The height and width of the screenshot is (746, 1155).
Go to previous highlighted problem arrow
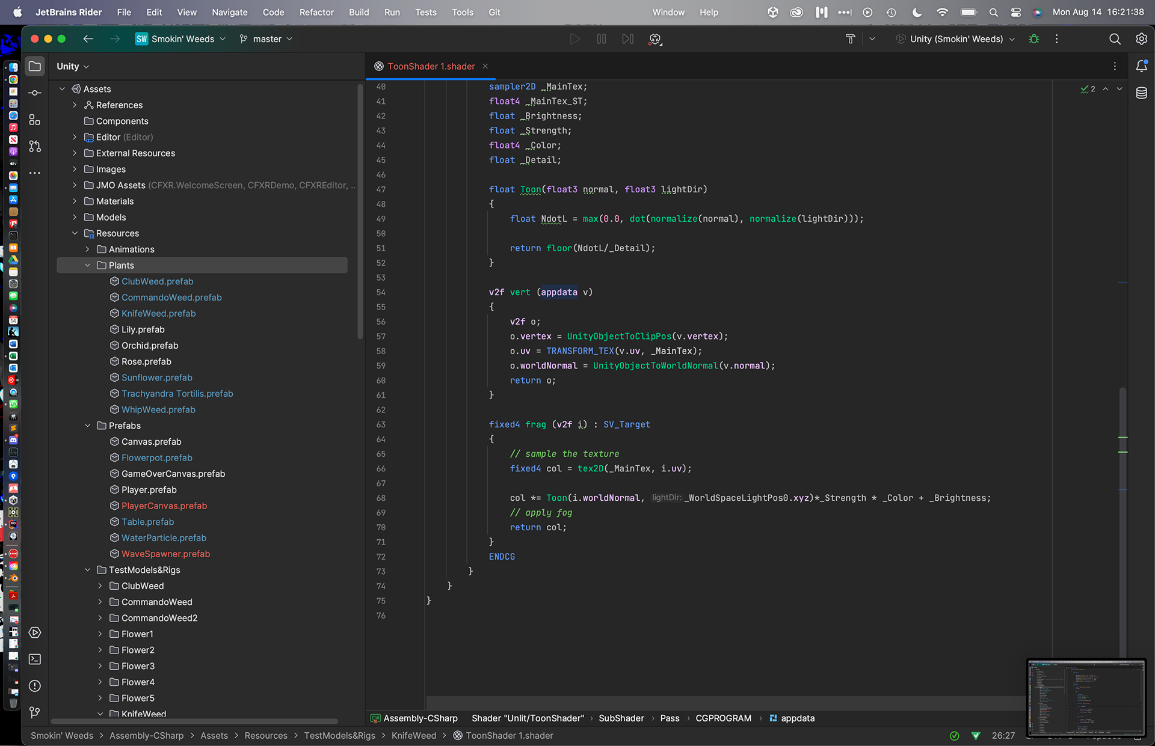[x=1106, y=89]
